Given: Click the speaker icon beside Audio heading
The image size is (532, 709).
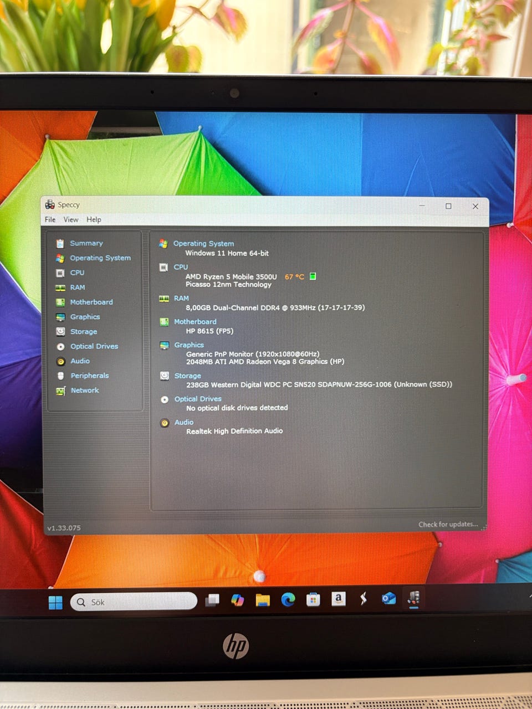Looking at the screenshot, I should [x=165, y=423].
